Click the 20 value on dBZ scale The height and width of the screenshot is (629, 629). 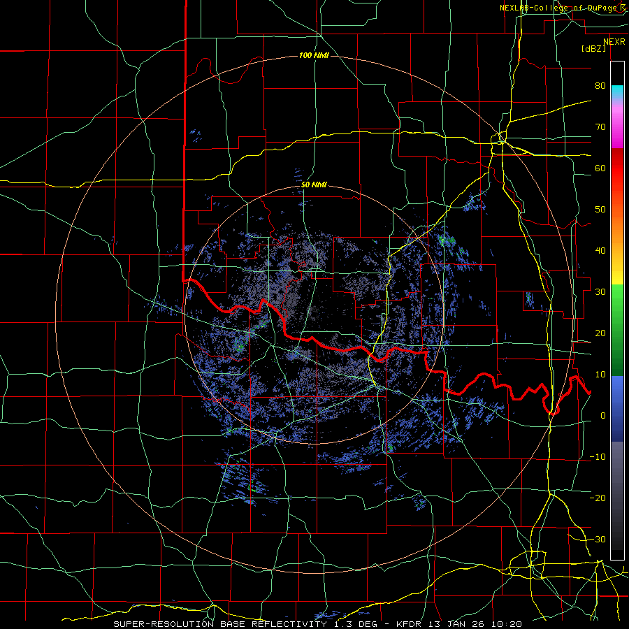point(600,333)
